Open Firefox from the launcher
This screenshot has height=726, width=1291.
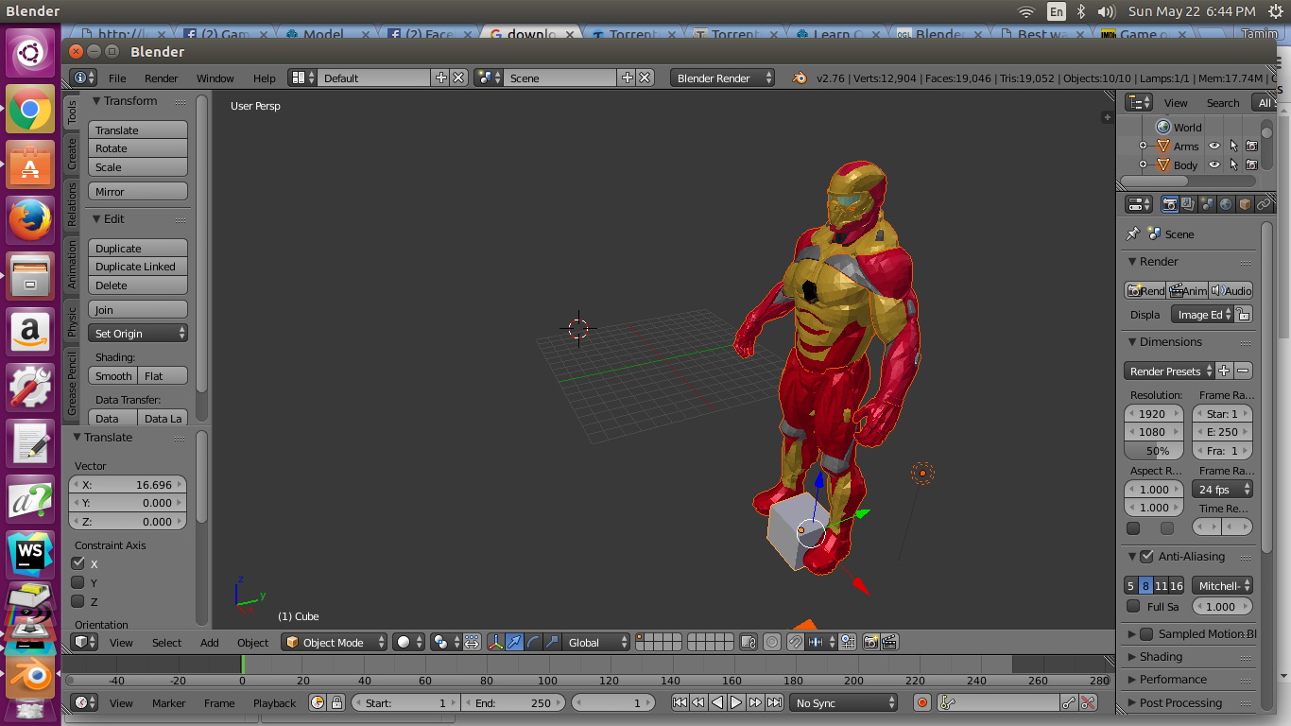[30, 221]
